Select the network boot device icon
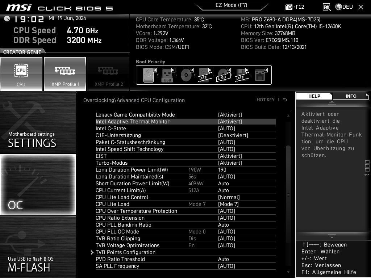Screen dimensions: 371x278 pos(261,75)
